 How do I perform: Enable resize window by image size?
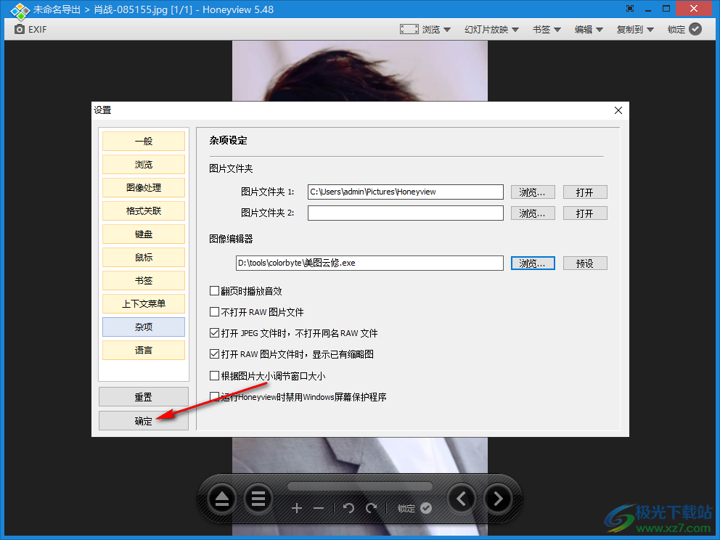(214, 376)
